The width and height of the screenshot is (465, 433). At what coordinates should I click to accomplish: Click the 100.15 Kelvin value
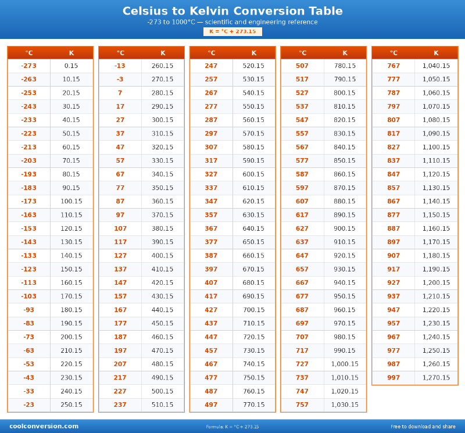71,201
